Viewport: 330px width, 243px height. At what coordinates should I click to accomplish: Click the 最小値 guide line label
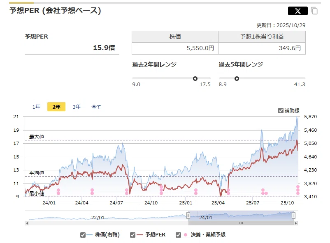point(37,193)
